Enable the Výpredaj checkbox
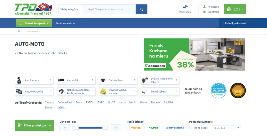The height and width of the screenshot is (136, 267). 128,128
